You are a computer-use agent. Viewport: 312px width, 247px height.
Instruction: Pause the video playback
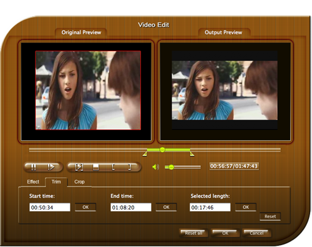[33, 167]
